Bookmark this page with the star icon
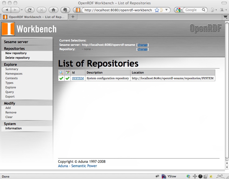Screen dimensions: 229x179 157,10
